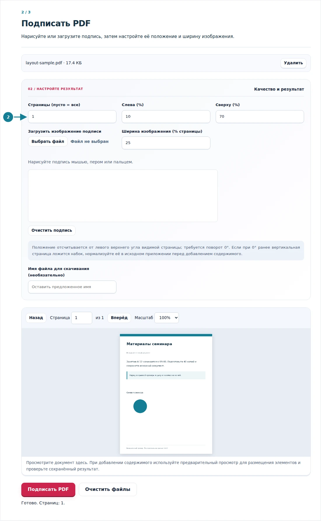Reset uploads with Очистить файлы
This screenshot has width=321, height=521.
point(108,489)
